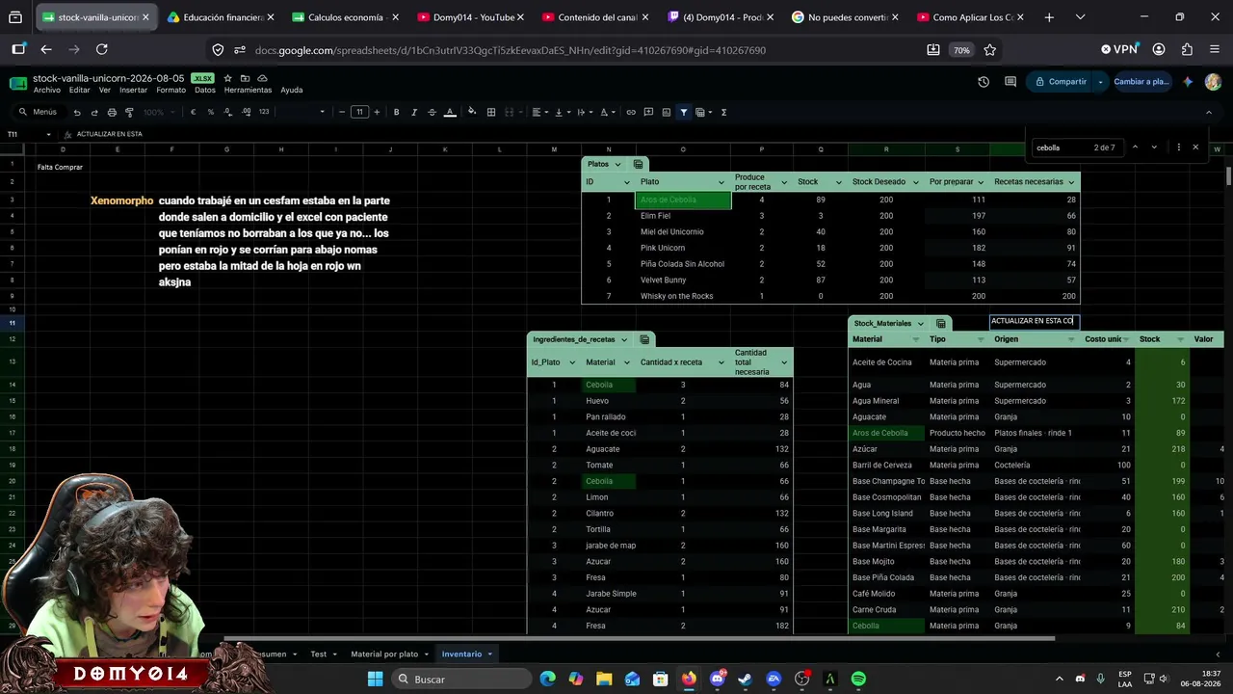The height and width of the screenshot is (694, 1233).
Task: Open the Platos table menu dropdown
Action: coord(617,165)
